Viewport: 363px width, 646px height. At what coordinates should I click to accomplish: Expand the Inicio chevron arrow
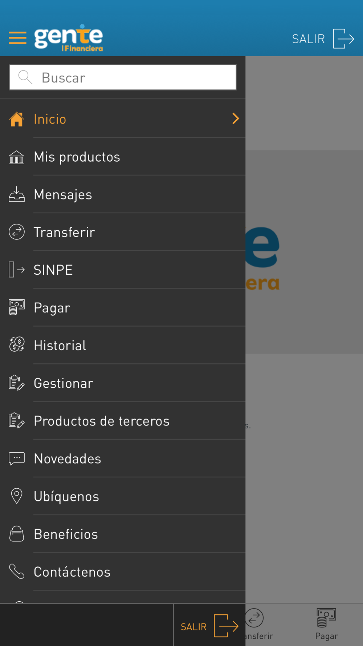(x=236, y=118)
